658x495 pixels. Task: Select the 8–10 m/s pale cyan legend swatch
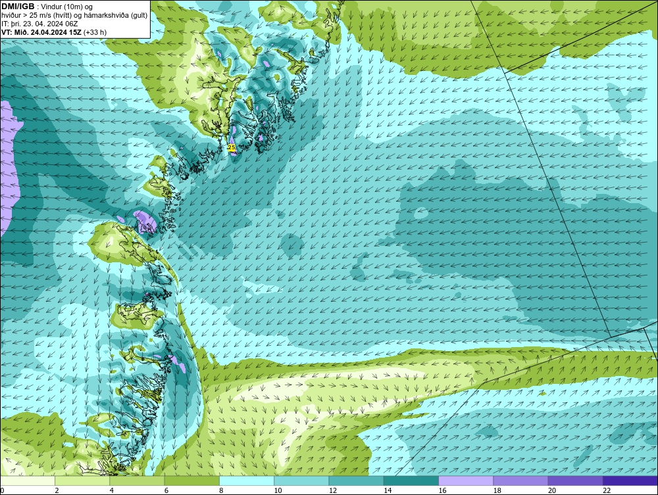[x=247, y=481]
